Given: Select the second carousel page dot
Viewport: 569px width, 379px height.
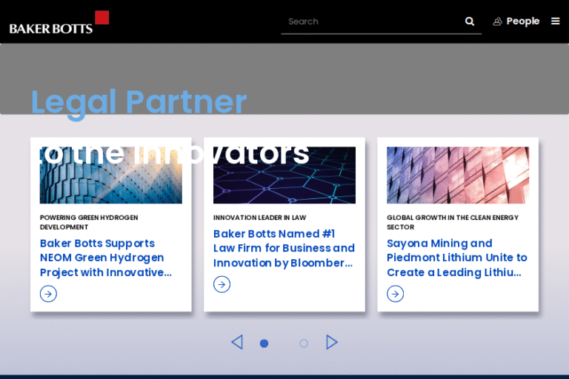Looking at the screenshot, I should tap(304, 343).
